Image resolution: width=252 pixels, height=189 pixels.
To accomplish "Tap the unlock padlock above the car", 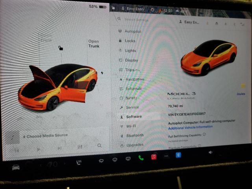I will [x=61, y=48].
